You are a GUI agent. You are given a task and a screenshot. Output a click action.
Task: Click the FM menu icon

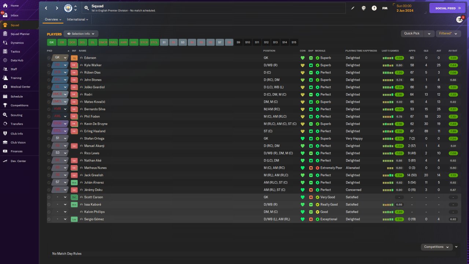click(x=385, y=8)
